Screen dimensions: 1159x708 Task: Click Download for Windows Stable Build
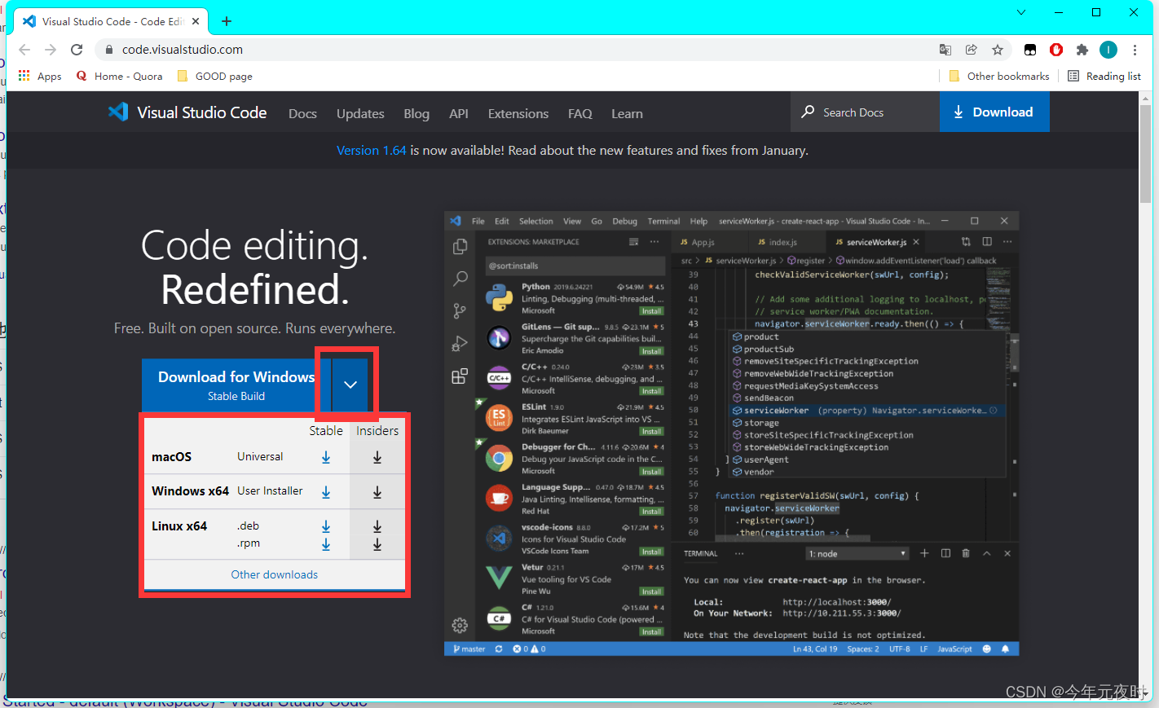tap(236, 385)
